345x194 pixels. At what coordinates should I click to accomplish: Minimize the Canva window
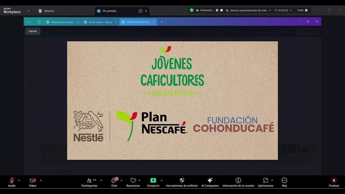pyautogui.click(x=299, y=22)
